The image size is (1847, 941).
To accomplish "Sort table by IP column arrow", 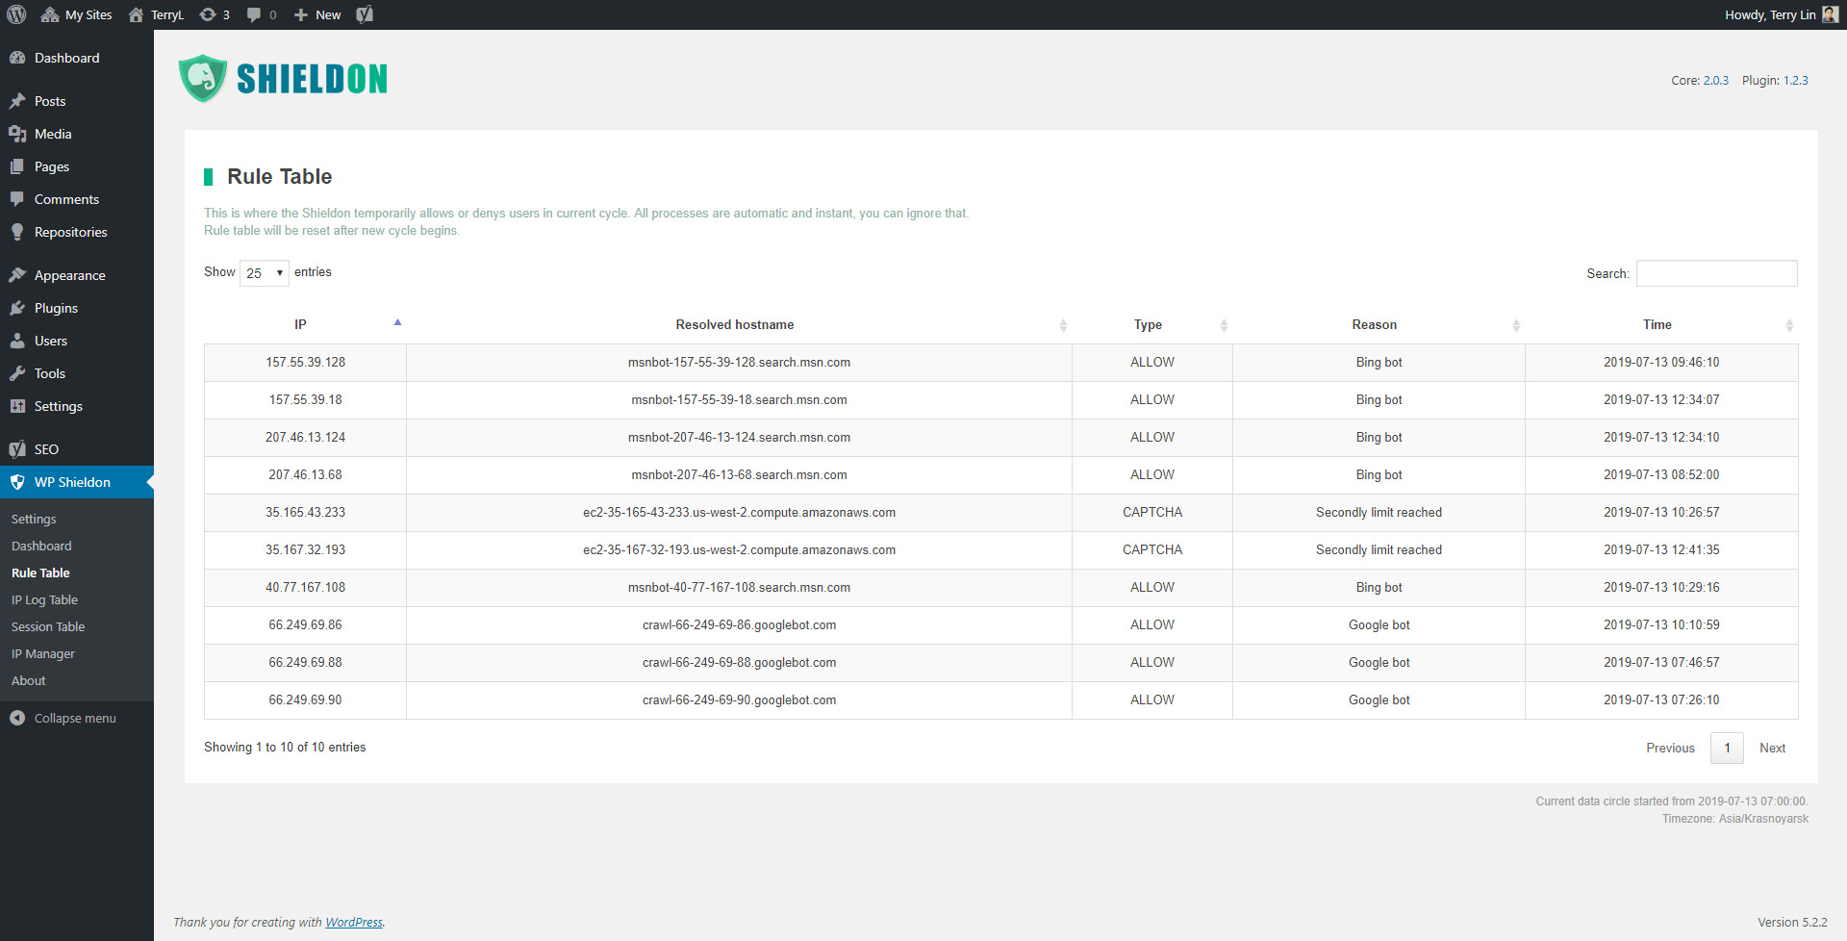I will tap(397, 323).
